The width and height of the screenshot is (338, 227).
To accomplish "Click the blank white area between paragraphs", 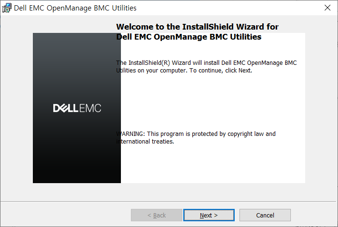I will point(211,103).
